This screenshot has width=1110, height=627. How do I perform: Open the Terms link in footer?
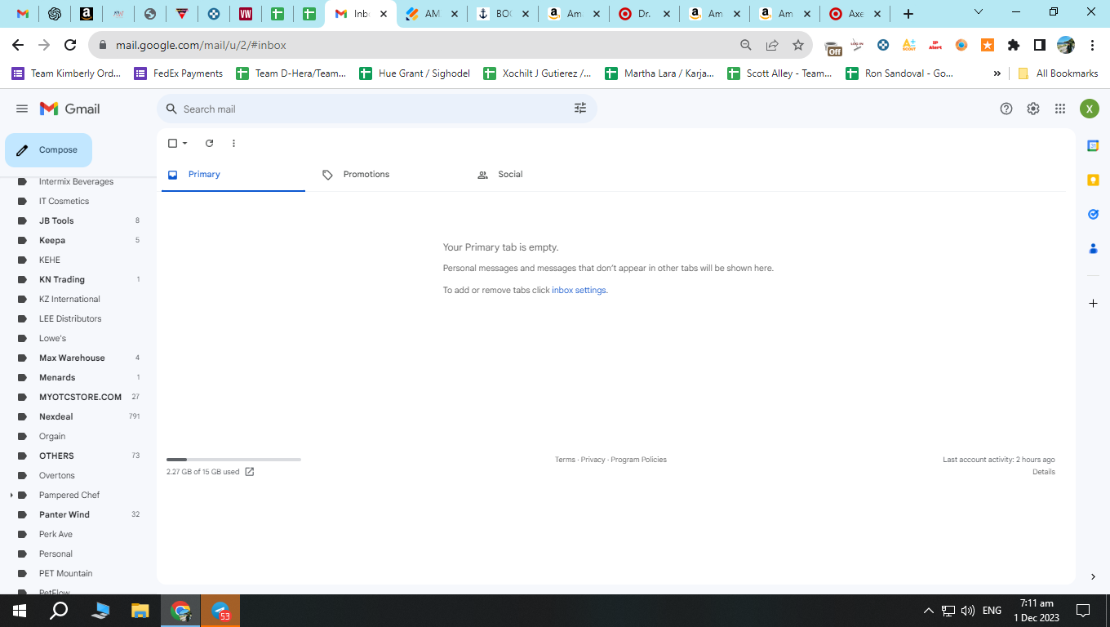tap(565, 460)
